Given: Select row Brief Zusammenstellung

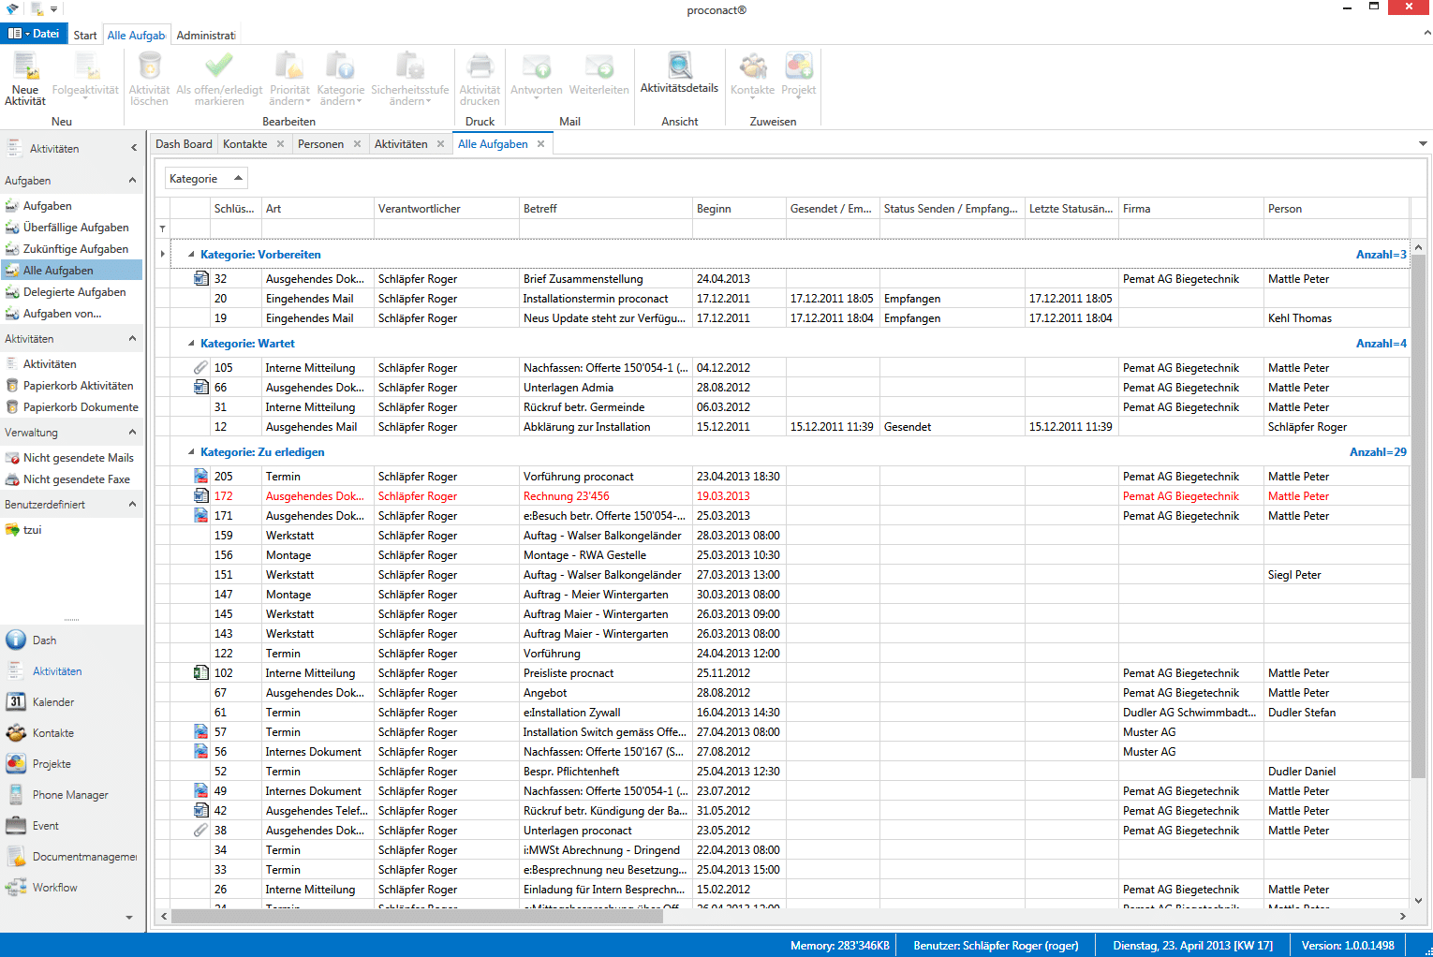Looking at the screenshot, I should pos(782,279).
